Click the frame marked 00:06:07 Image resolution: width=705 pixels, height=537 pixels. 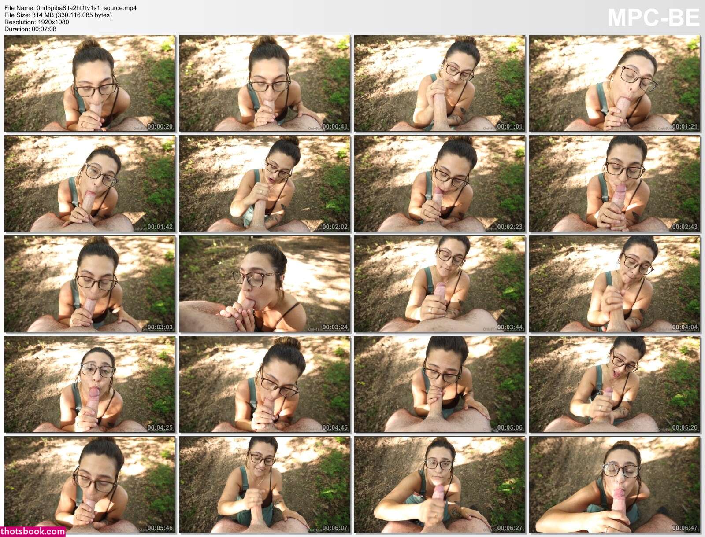(264, 485)
